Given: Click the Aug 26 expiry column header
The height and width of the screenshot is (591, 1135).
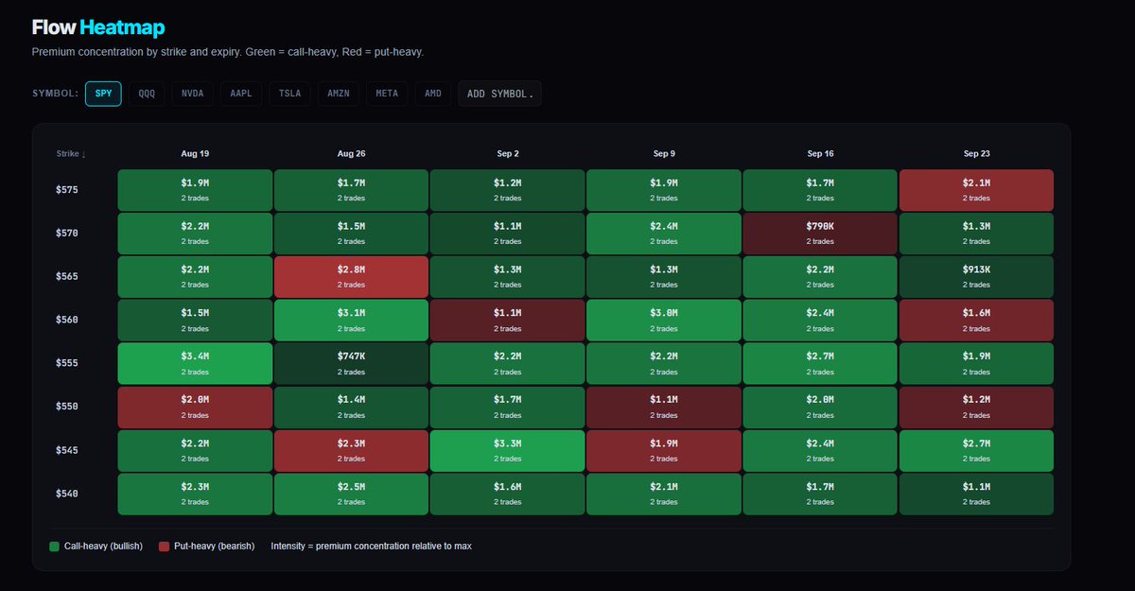Looking at the screenshot, I should tap(352, 153).
